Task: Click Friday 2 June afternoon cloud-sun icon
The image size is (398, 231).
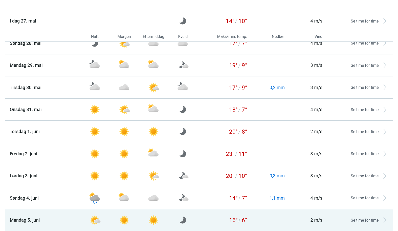Action: [153, 153]
